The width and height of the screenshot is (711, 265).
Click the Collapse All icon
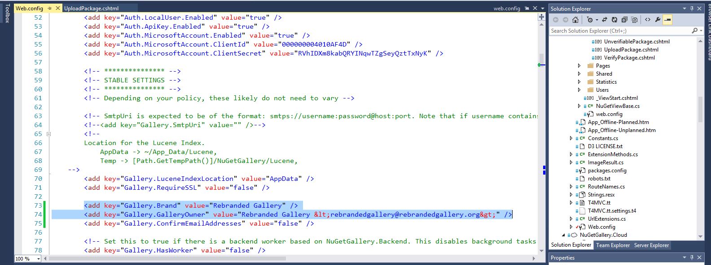pos(624,20)
